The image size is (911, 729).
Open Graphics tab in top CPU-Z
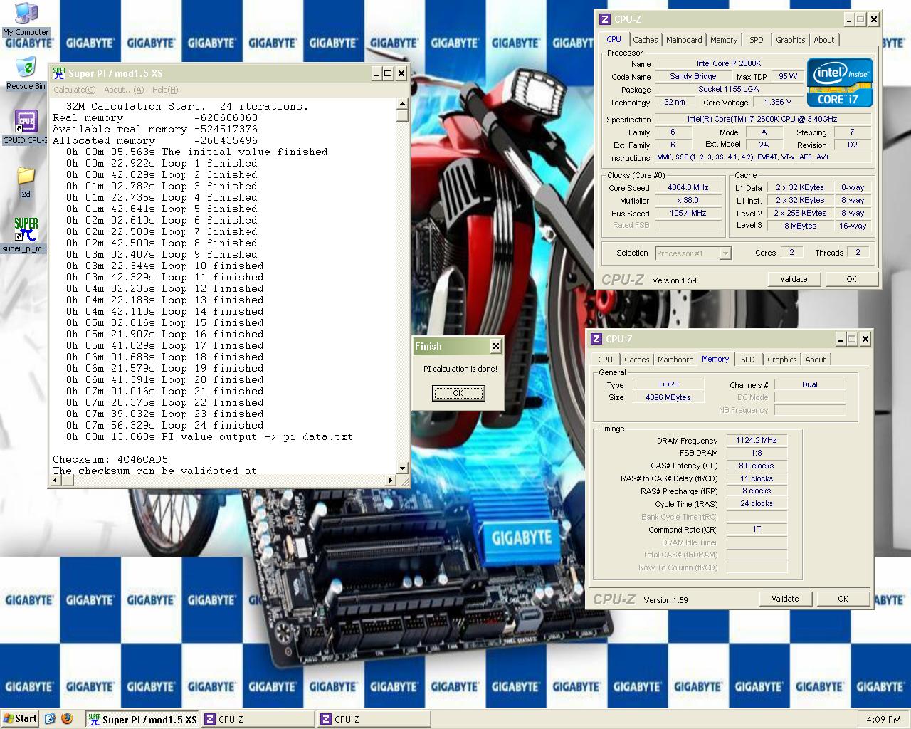(790, 40)
